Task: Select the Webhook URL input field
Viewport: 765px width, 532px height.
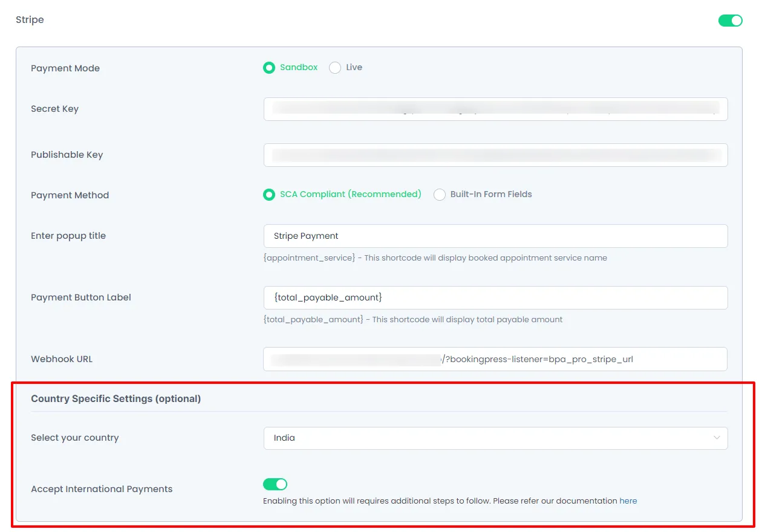Action: tap(495, 359)
